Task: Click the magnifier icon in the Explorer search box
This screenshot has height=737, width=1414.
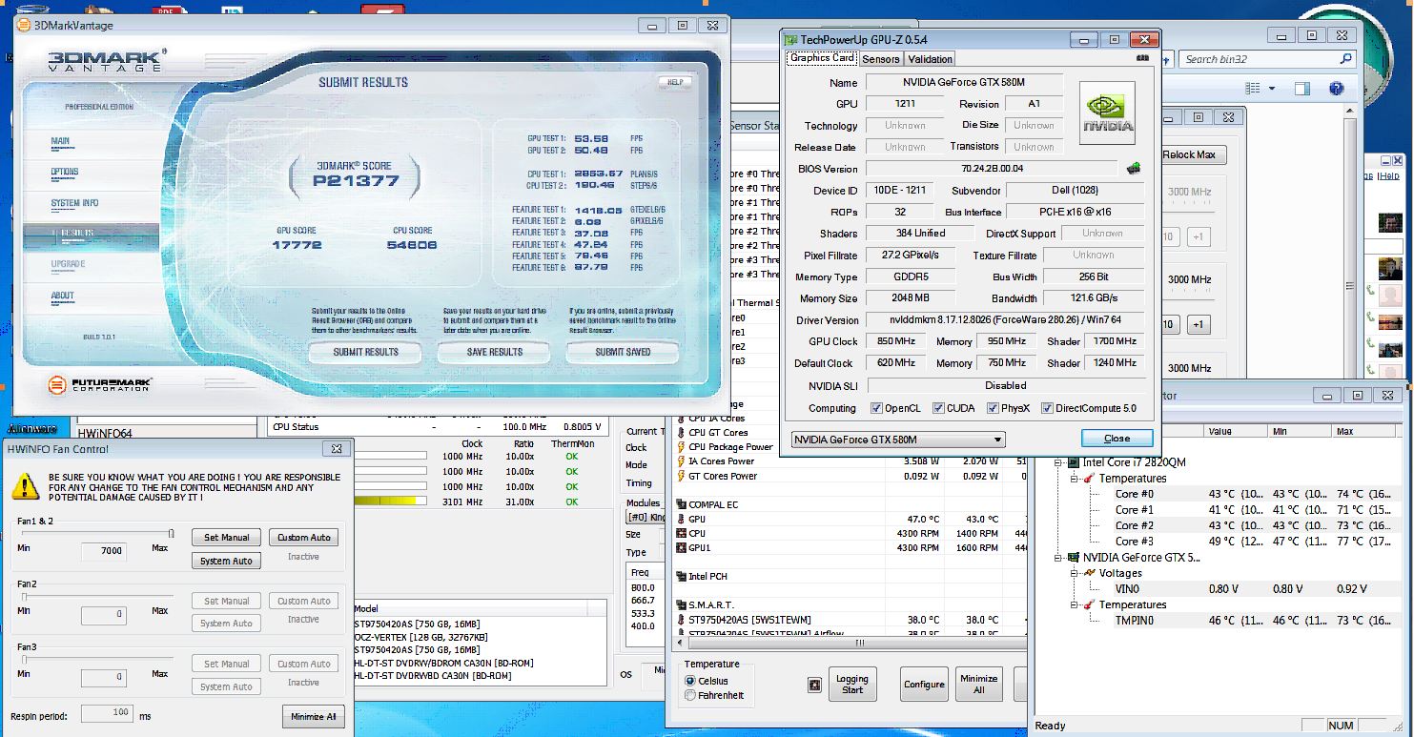Action: (x=1346, y=59)
